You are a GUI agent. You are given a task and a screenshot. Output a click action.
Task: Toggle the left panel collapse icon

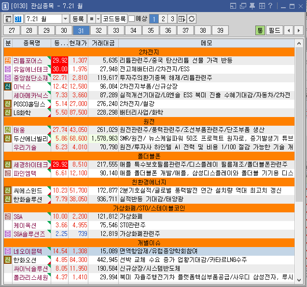(8, 19)
